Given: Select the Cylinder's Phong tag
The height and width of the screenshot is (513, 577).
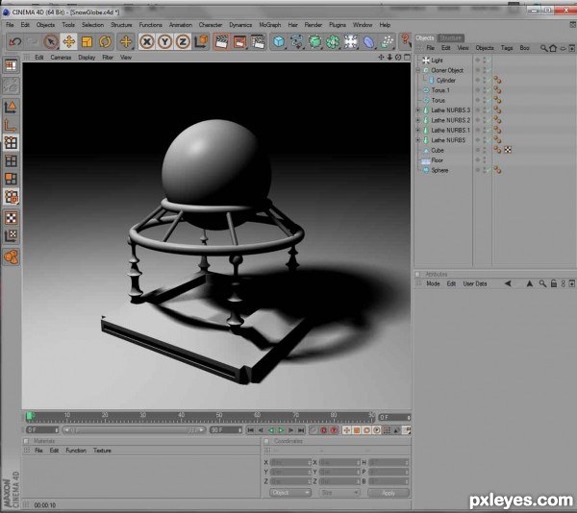Looking at the screenshot, I should click(x=497, y=80).
